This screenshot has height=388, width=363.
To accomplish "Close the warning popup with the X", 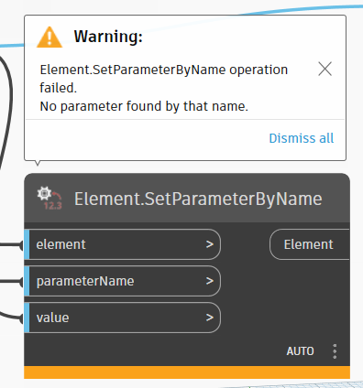I will (324, 69).
